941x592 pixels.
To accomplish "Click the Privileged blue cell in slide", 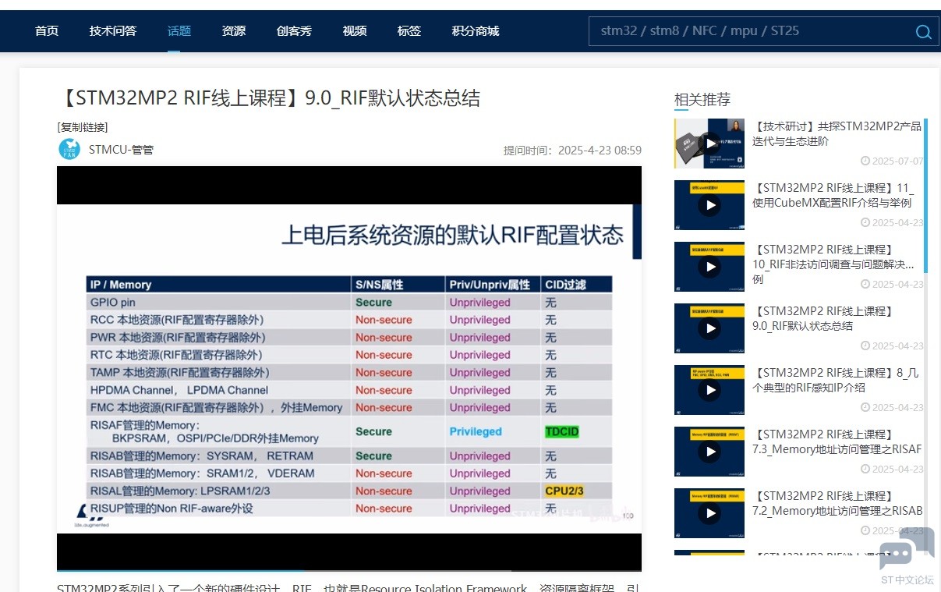I will 476,431.
